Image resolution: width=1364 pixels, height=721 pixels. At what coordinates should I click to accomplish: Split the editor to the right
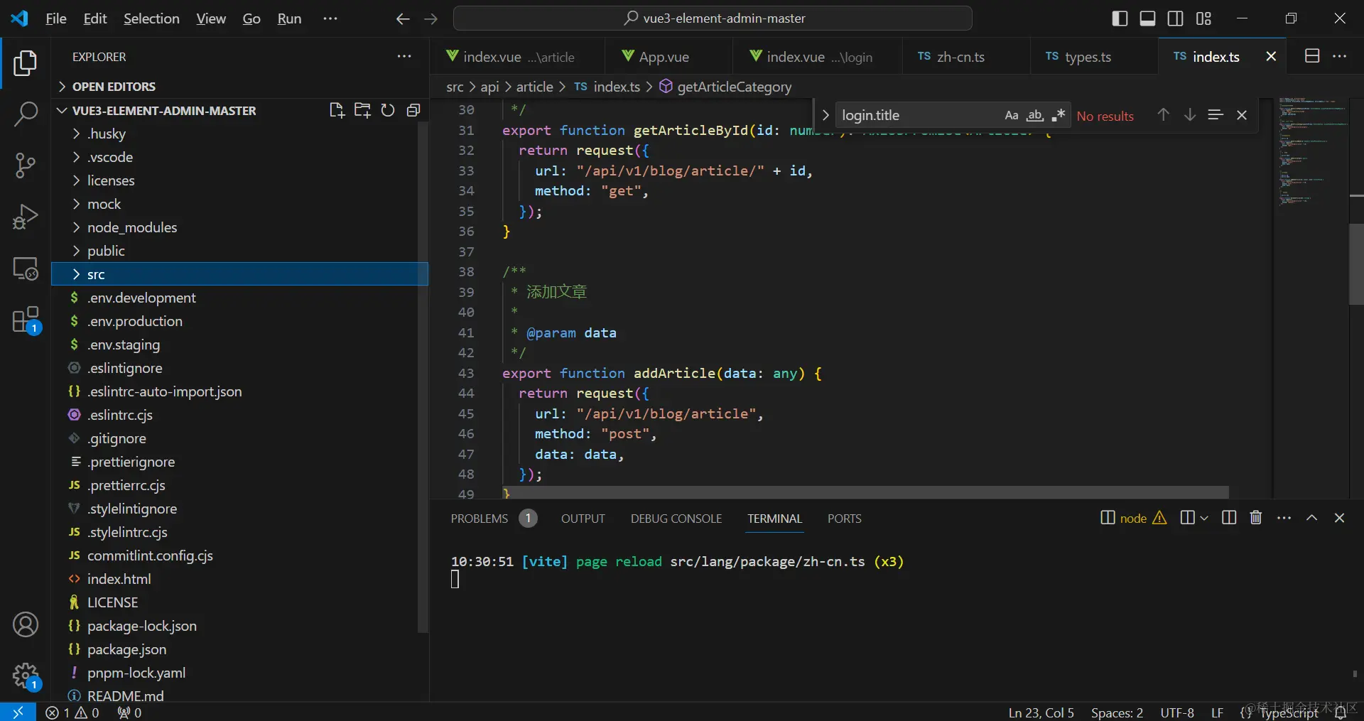point(1312,56)
